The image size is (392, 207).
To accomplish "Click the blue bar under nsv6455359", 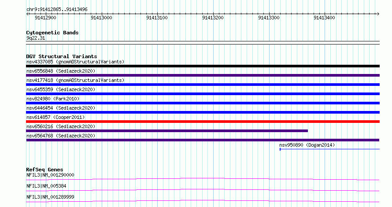I will coord(203,94).
